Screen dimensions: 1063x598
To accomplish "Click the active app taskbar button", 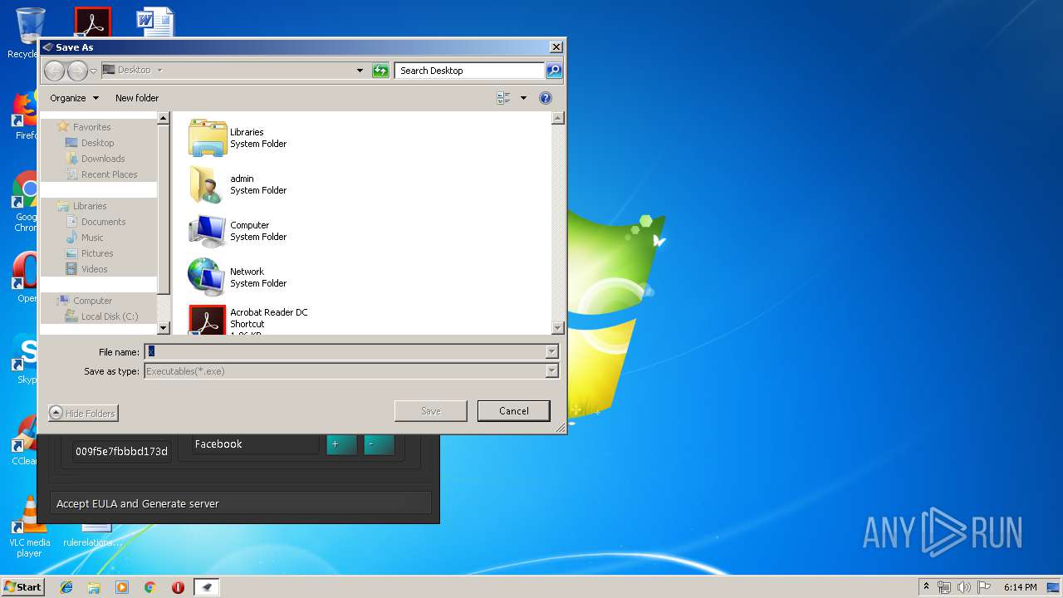I will click(x=207, y=587).
